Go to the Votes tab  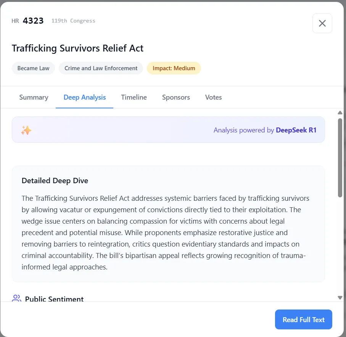tap(213, 97)
